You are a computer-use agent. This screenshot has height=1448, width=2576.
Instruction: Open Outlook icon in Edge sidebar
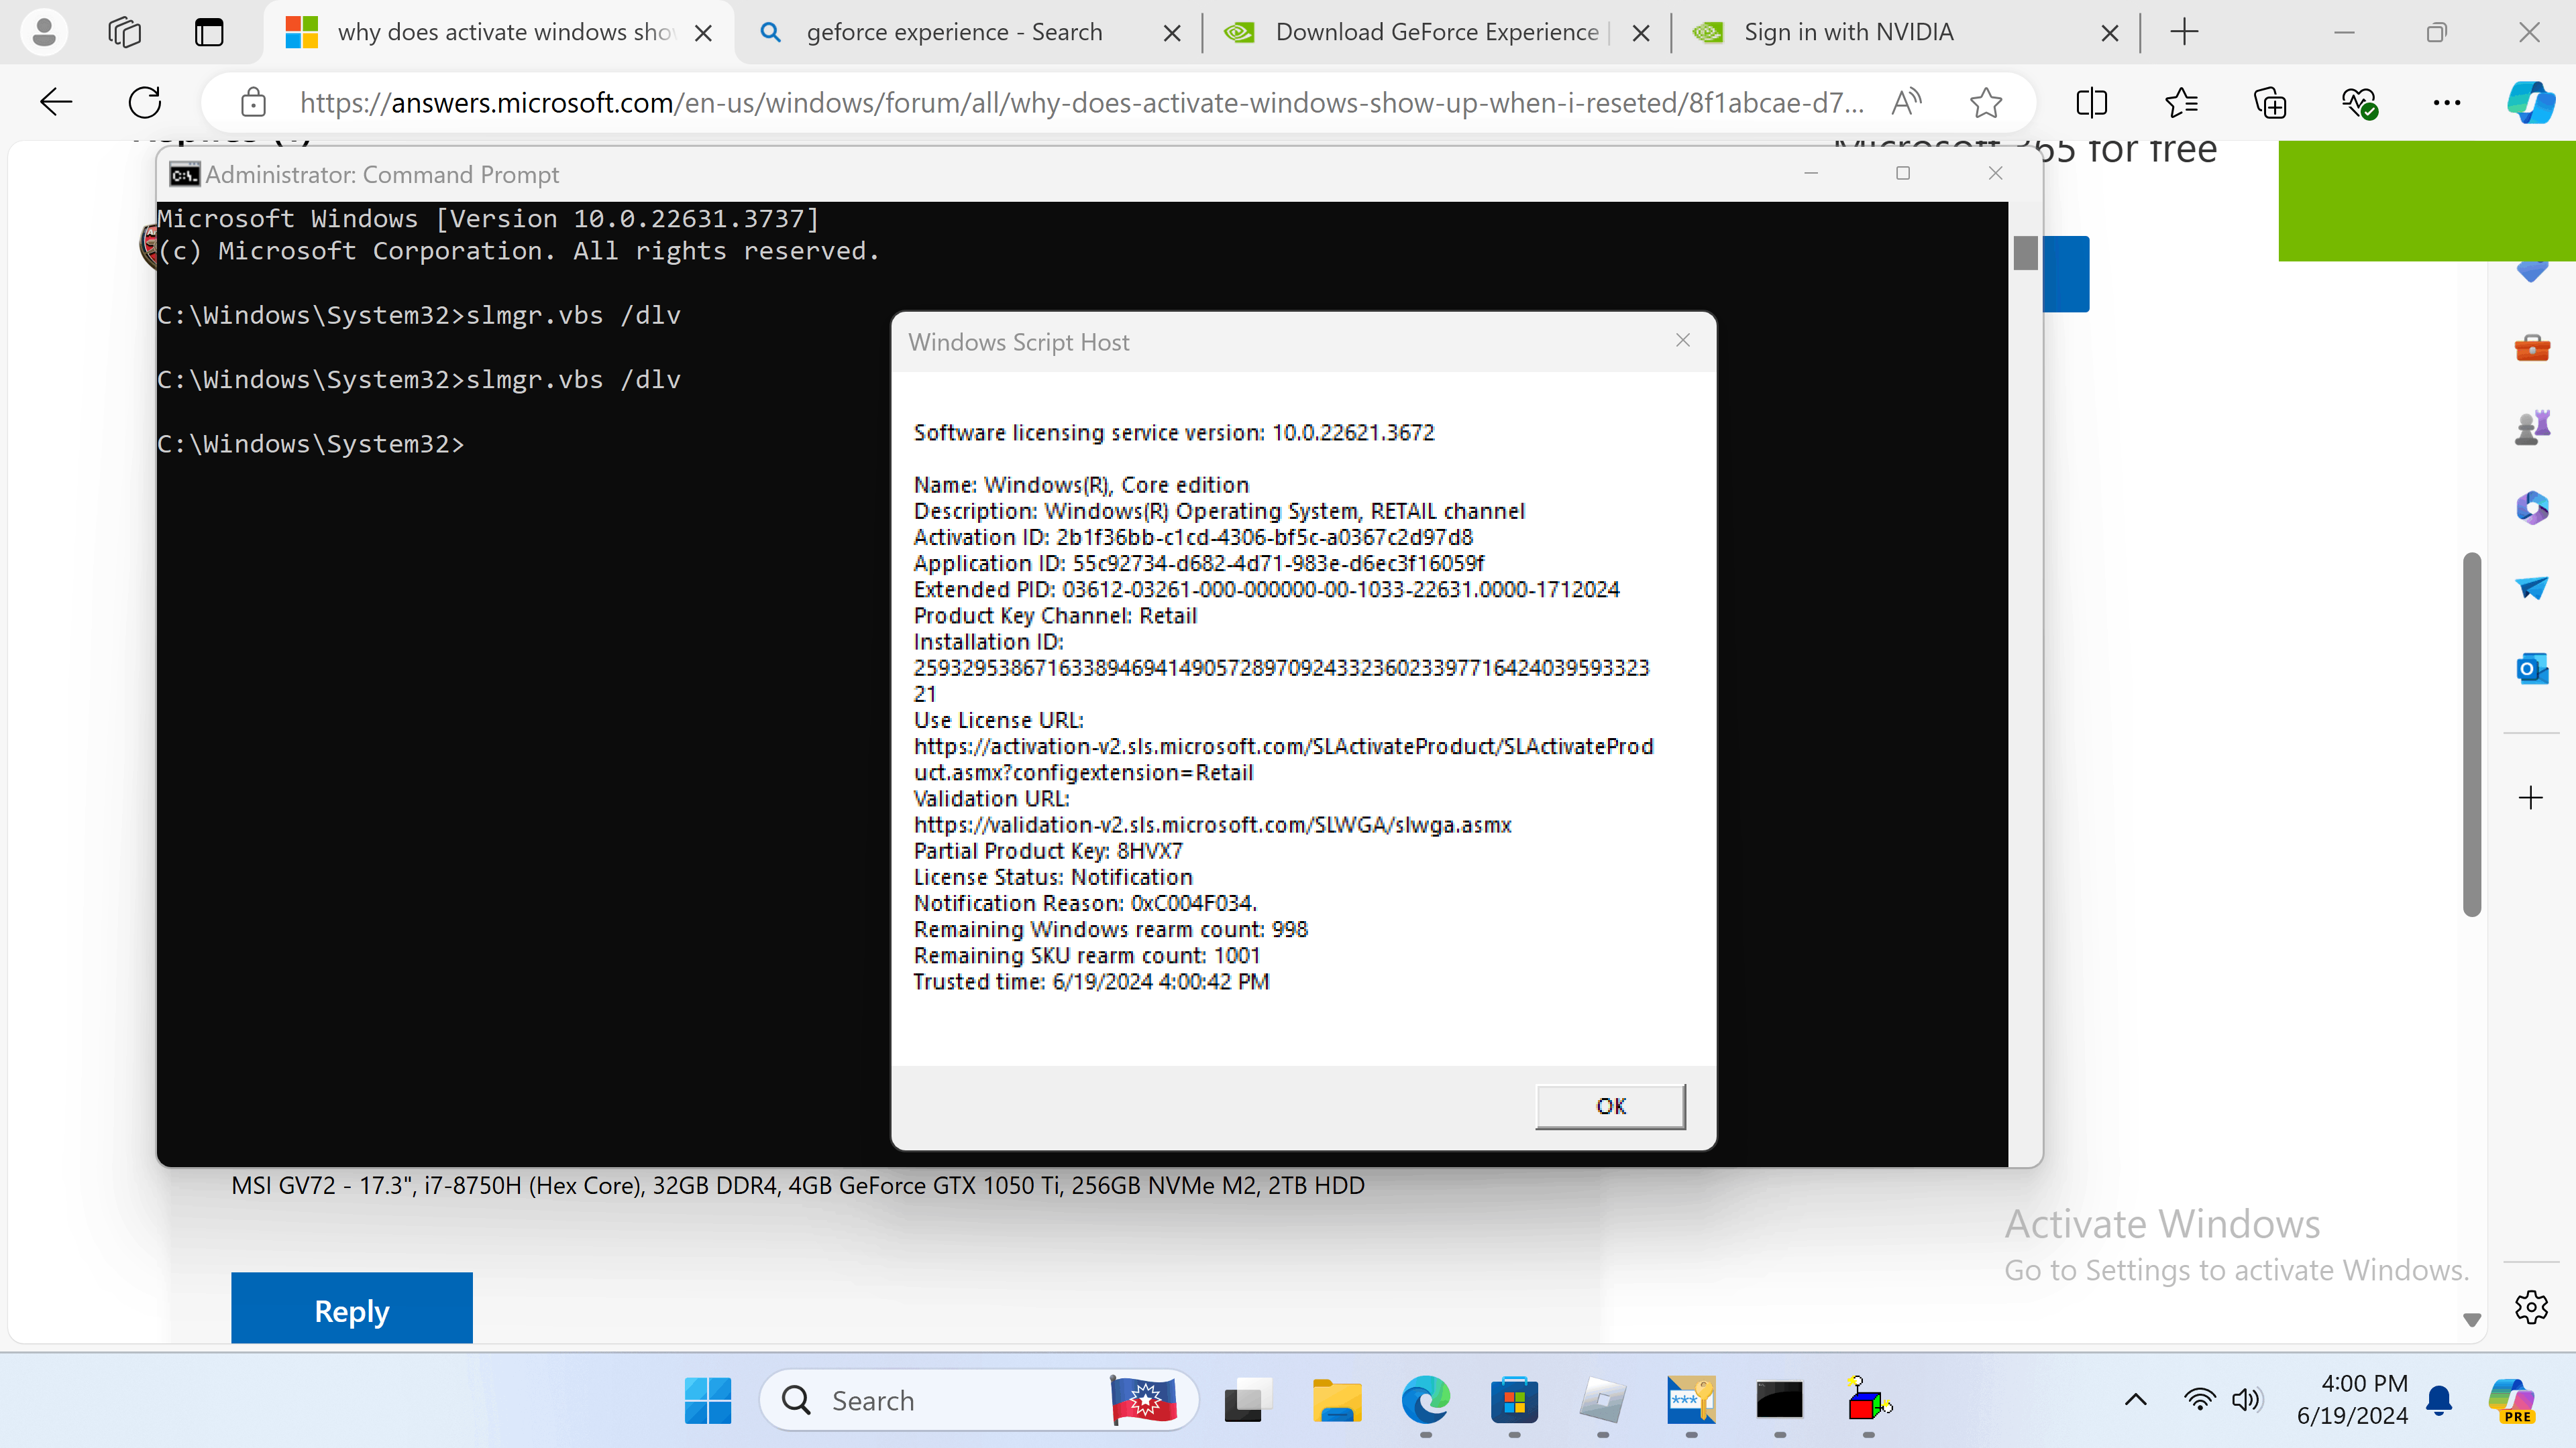pyautogui.click(x=2532, y=668)
